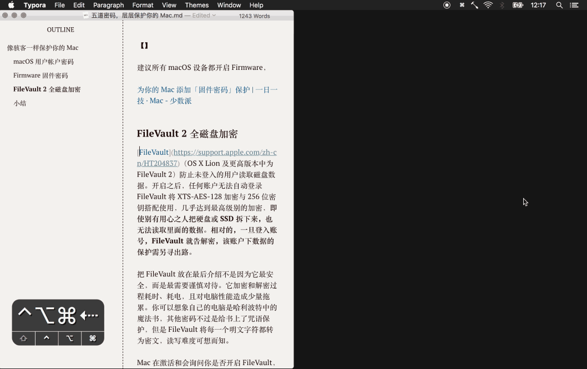Click the OUTLINE sidebar header
The image size is (587, 369).
[60, 29]
